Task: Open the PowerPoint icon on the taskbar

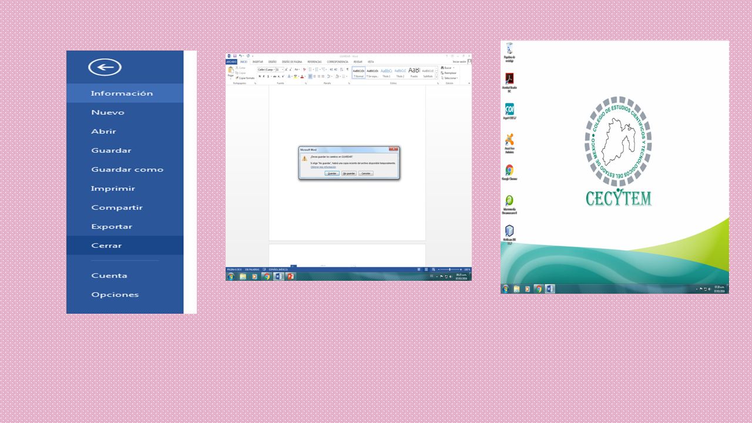Action: pos(290,276)
